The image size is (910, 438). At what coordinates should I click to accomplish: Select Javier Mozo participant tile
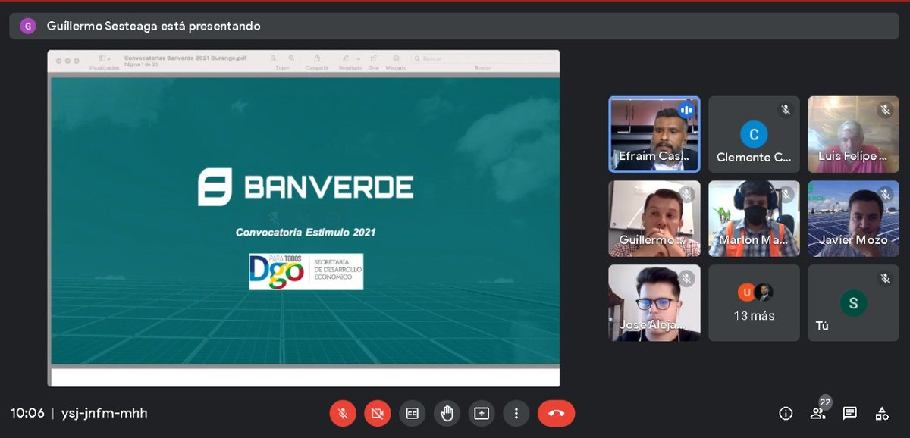(853, 218)
